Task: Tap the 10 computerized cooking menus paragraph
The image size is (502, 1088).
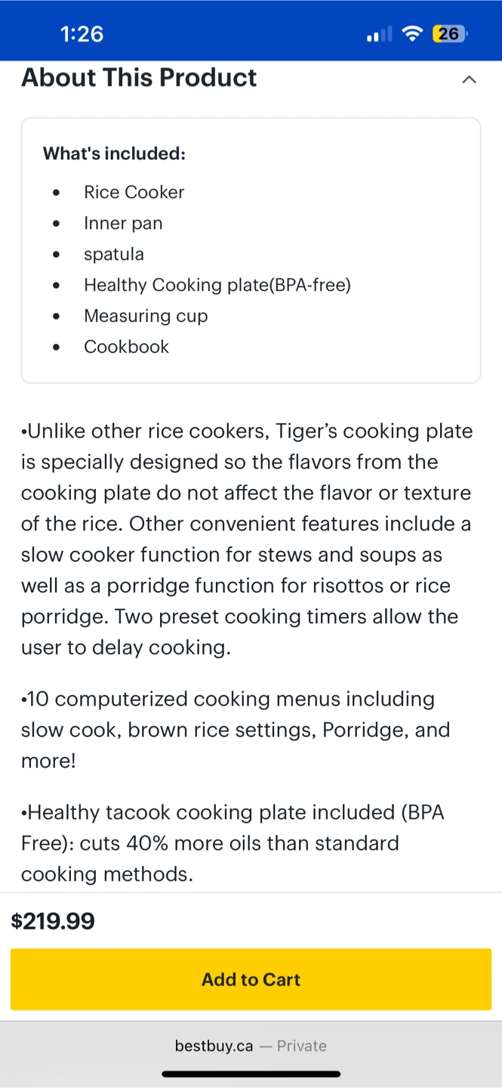Action: [236, 729]
